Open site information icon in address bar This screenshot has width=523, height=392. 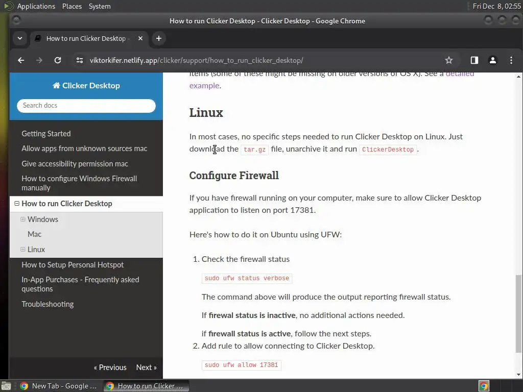79,60
